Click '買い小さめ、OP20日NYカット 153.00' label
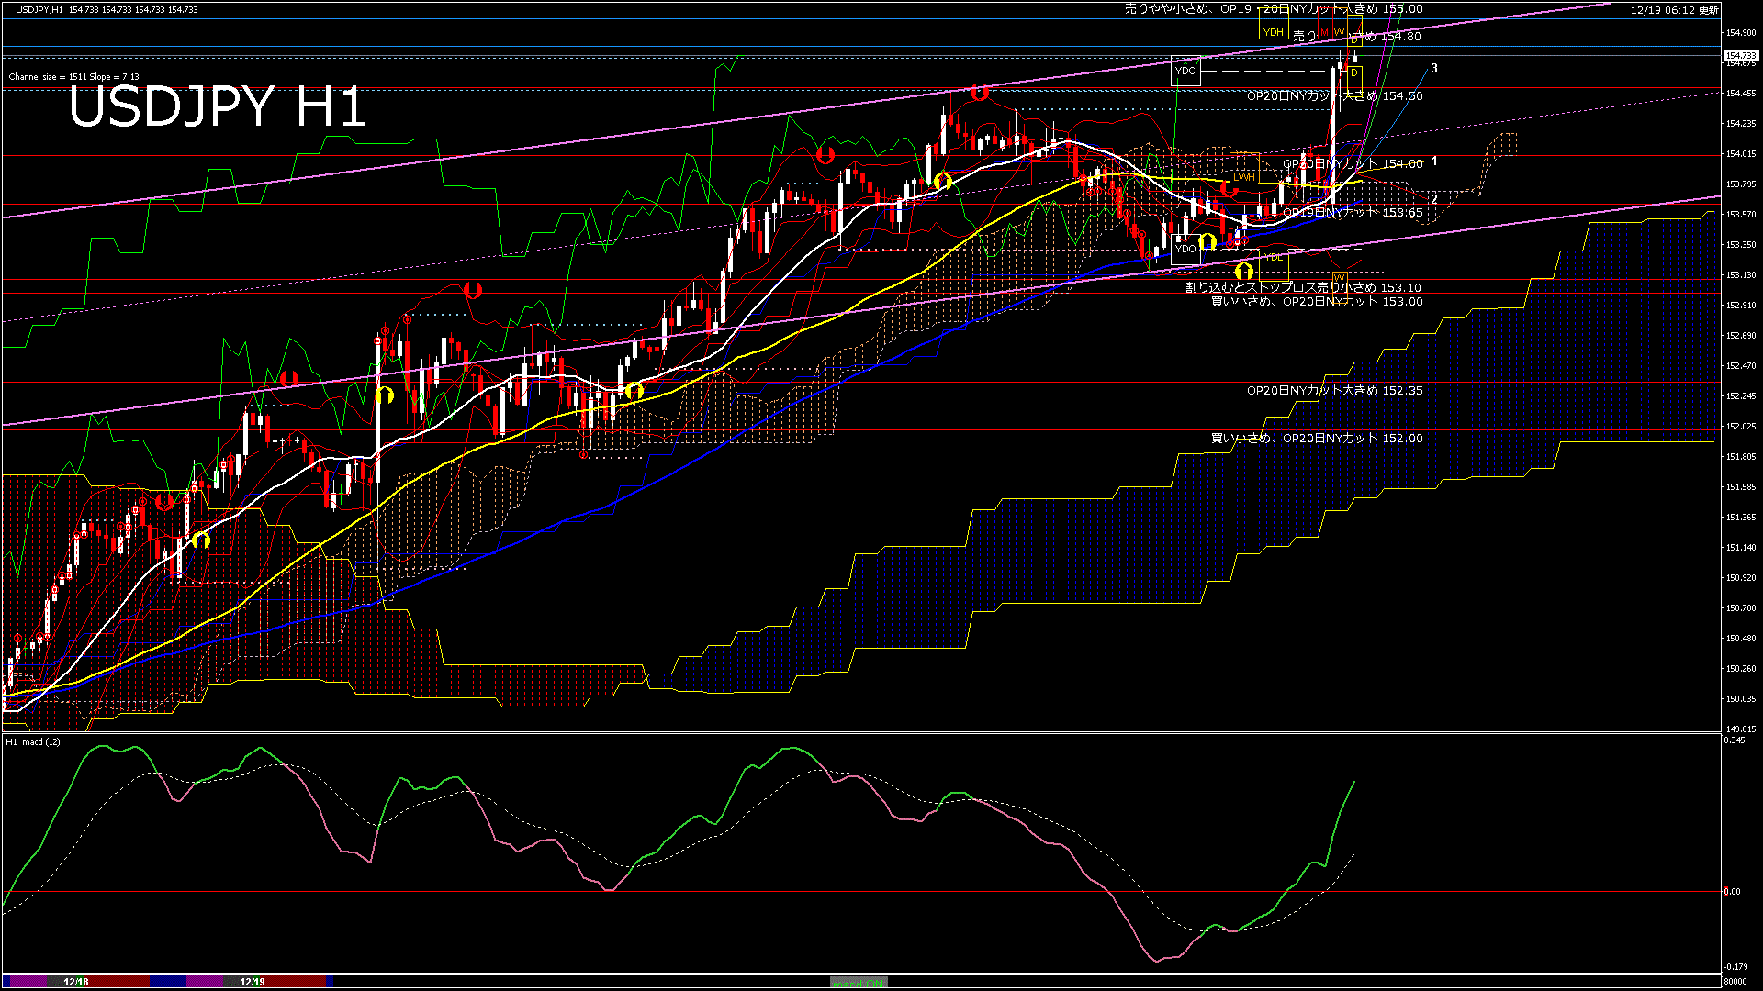Screen dimensions: 1763x991 tap(1317, 301)
